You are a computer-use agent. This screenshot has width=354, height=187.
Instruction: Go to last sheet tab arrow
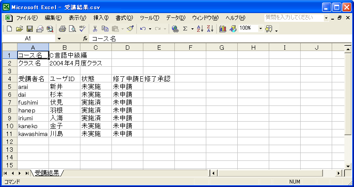coord(27,173)
